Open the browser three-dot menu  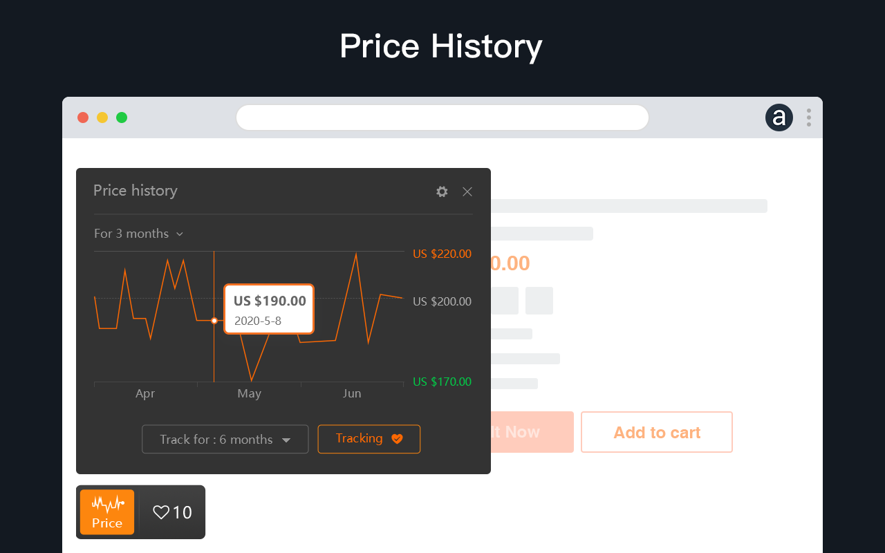click(808, 118)
